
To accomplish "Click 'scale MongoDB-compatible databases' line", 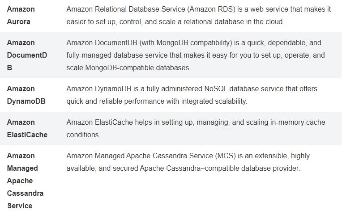I will 128,68.
